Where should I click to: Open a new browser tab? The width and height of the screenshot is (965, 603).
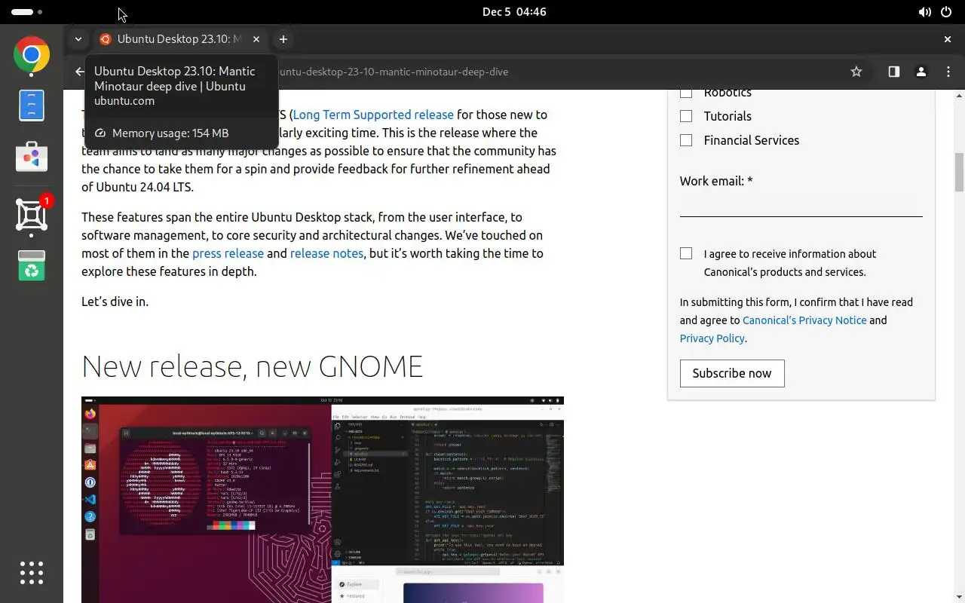[x=283, y=39]
